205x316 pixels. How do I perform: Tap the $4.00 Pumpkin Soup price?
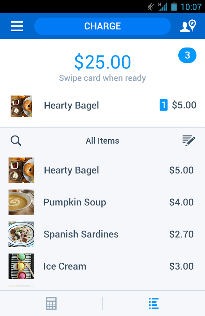tap(181, 202)
